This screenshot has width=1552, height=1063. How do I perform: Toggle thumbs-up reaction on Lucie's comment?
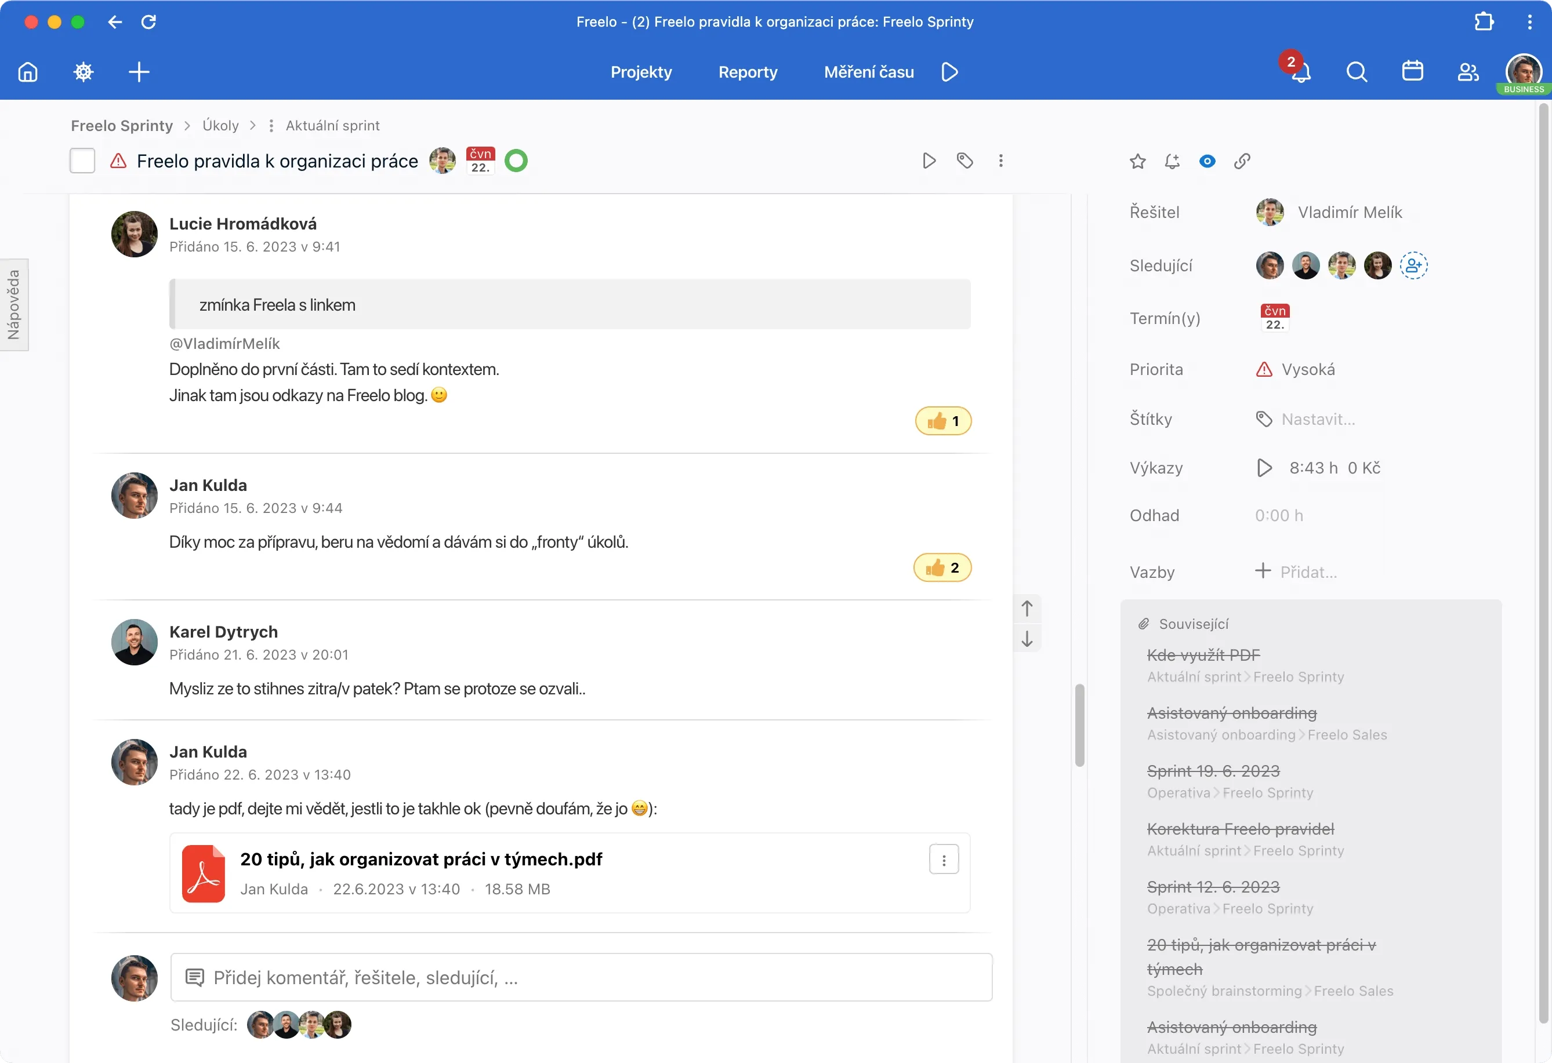pyautogui.click(x=942, y=421)
